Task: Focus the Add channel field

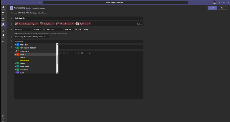Action: tap(79, 41)
